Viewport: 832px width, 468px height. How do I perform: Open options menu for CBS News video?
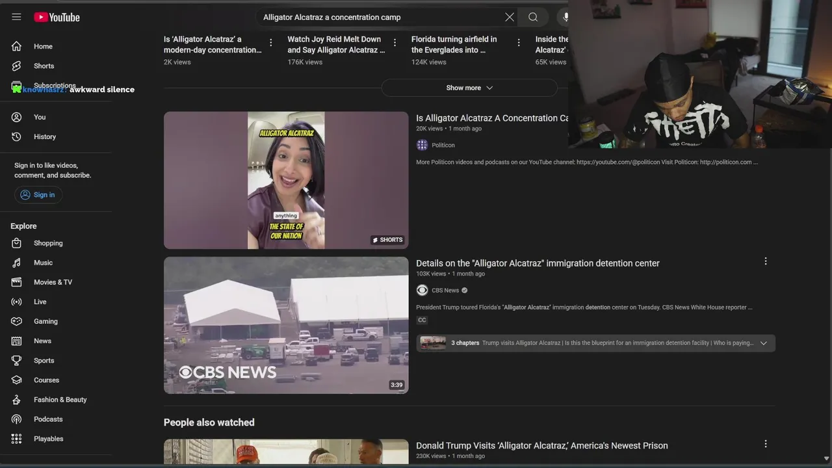tap(766, 261)
